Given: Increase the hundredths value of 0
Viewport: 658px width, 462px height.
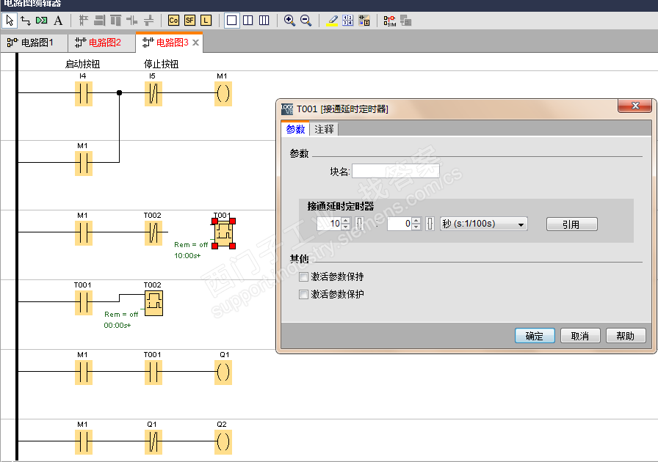Looking at the screenshot, I should point(416,220).
